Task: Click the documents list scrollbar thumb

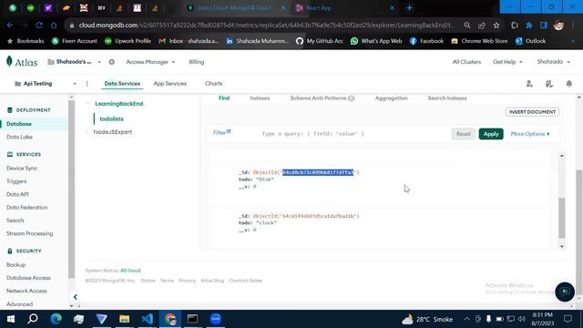Action: (x=561, y=218)
